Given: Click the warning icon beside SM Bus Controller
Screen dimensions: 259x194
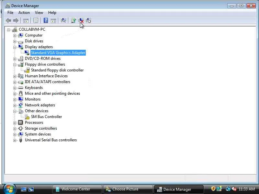Looking at the screenshot, I should [x=27, y=117].
